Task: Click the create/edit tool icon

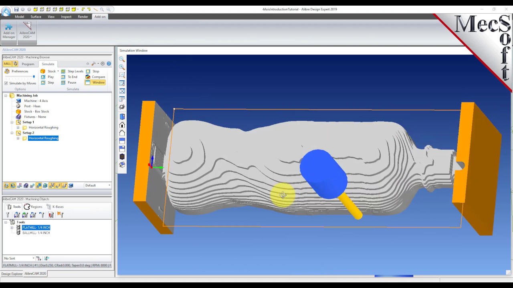Action: click(7, 215)
